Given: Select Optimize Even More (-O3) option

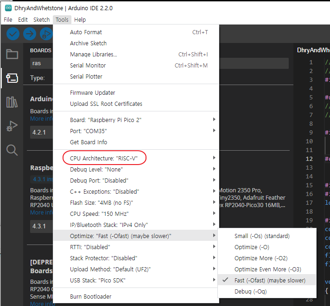Looking at the screenshot, I should click(267, 269).
